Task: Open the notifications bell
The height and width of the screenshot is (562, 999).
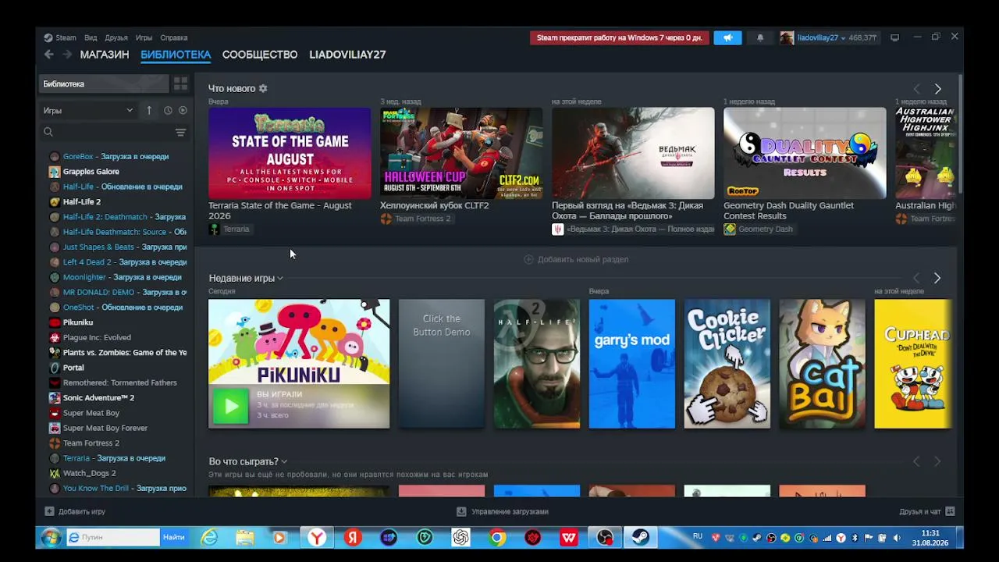Action: tap(760, 37)
